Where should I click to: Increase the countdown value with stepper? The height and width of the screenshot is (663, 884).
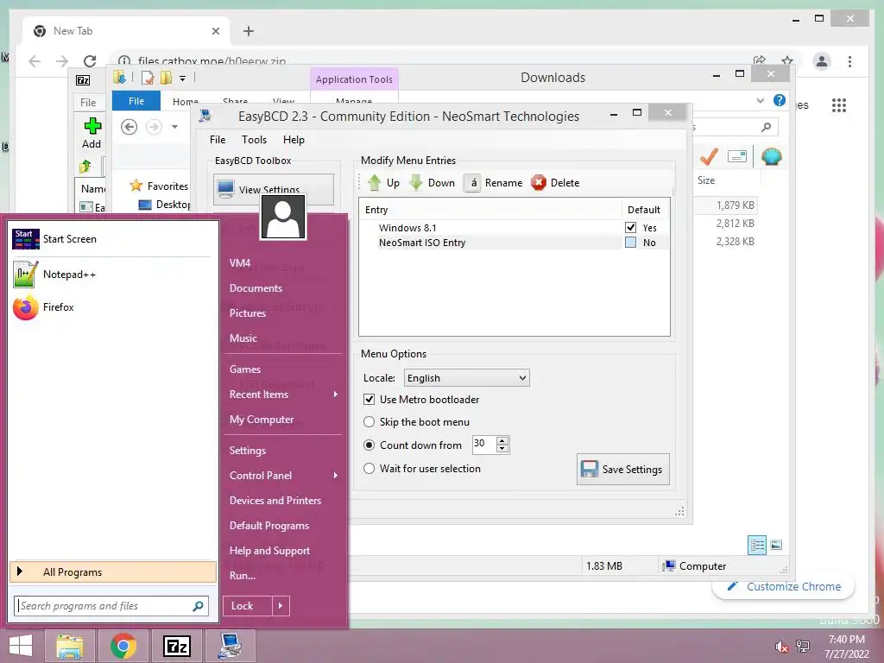pyautogui.click(x=502, y=440)
